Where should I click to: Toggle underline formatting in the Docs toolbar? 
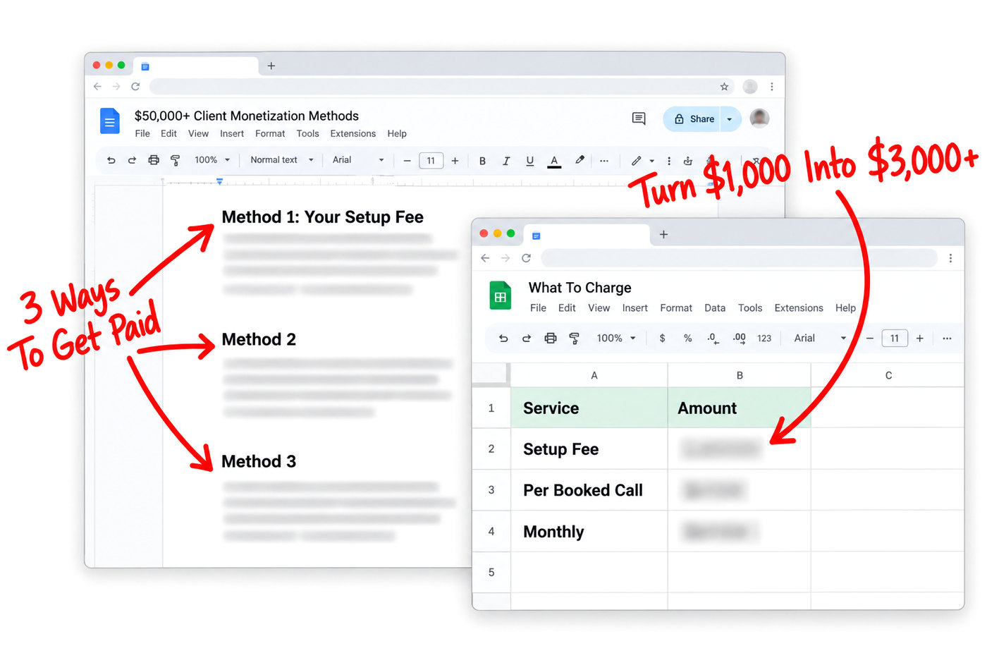coord(530,161)
